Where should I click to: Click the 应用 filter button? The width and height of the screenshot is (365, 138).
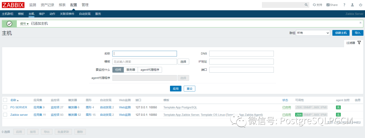click(x=175, y=89)
